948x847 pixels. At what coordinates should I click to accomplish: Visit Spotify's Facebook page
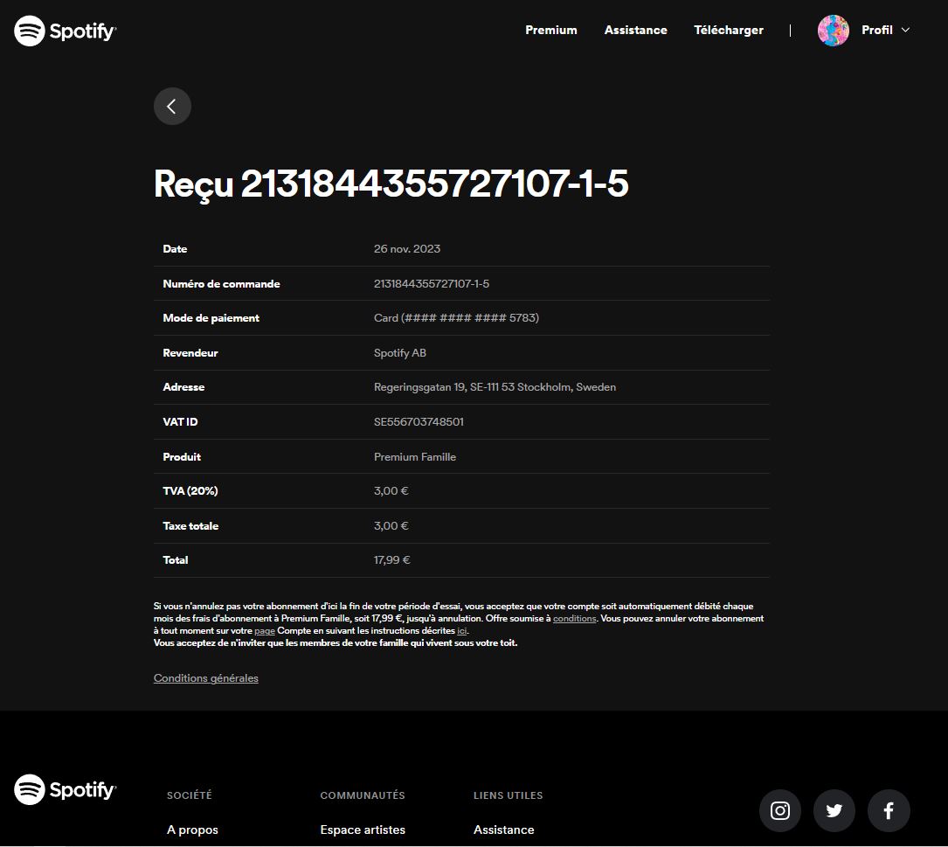coord(889,810)
